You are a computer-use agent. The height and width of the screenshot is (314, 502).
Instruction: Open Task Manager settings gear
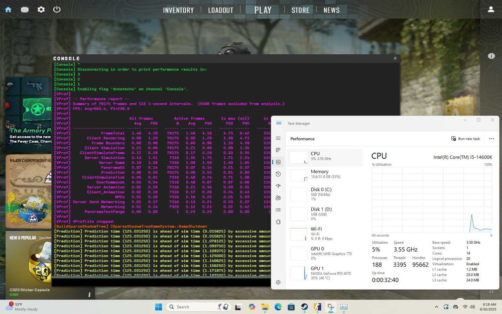pyautogui.click(x=278, y=282)
